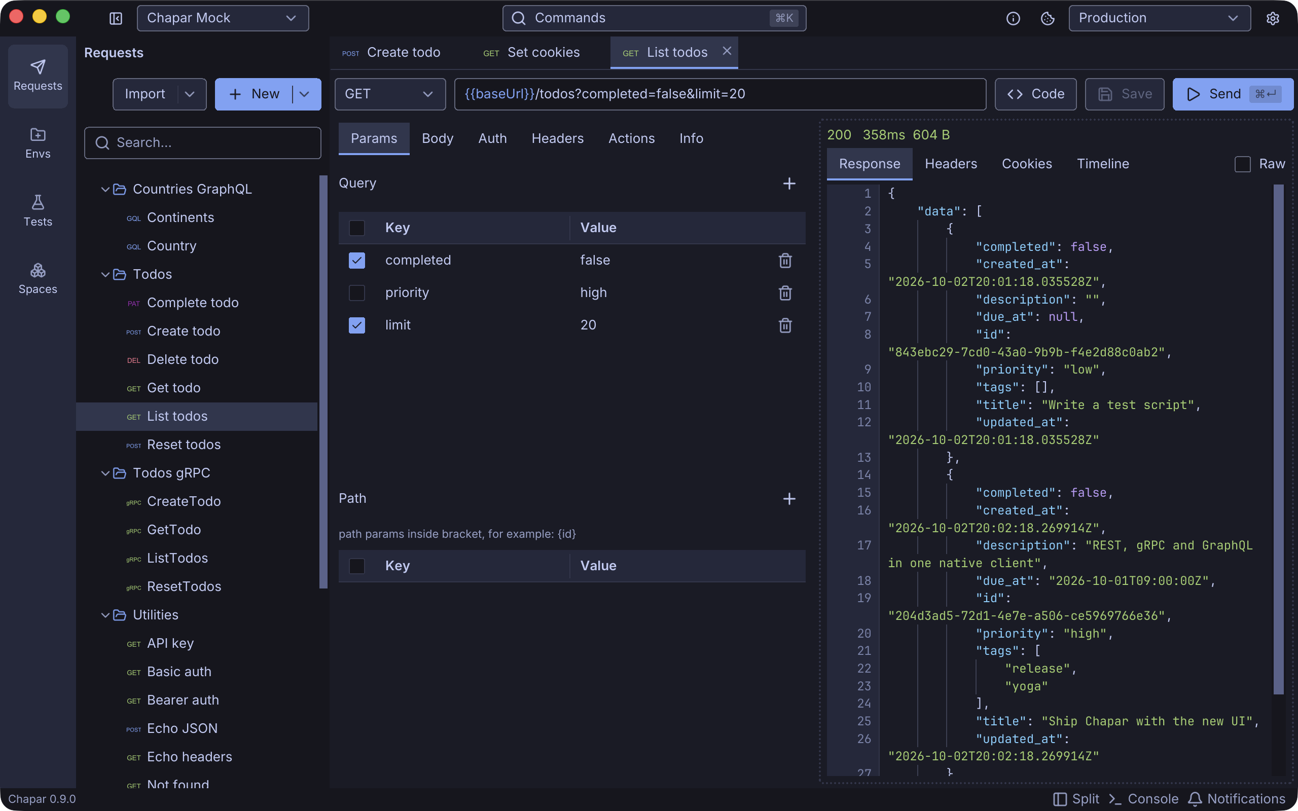The height and width of the screenshot is (811, 1298).
Task: Collapse the Countries GraphQL folder
Action: pos(105,190)
